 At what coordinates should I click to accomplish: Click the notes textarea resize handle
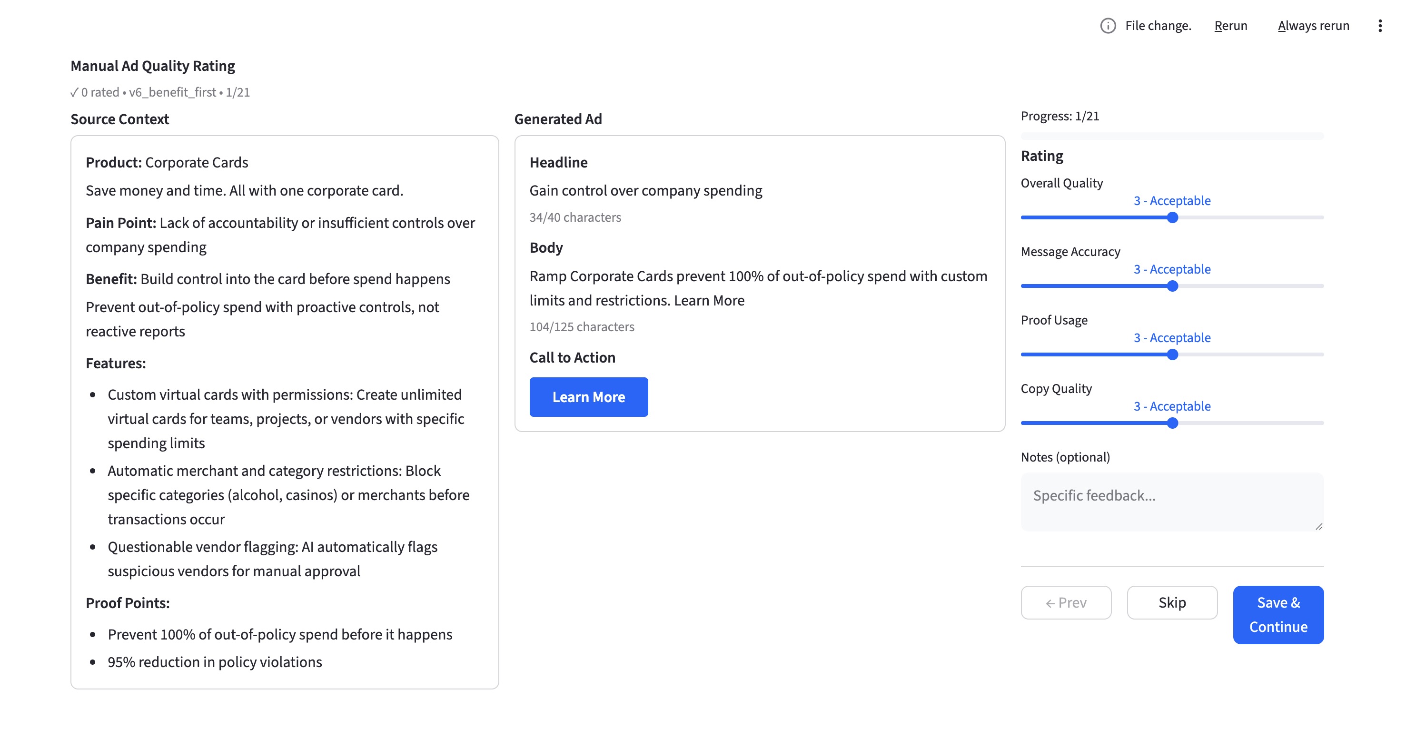(1319, 526)
